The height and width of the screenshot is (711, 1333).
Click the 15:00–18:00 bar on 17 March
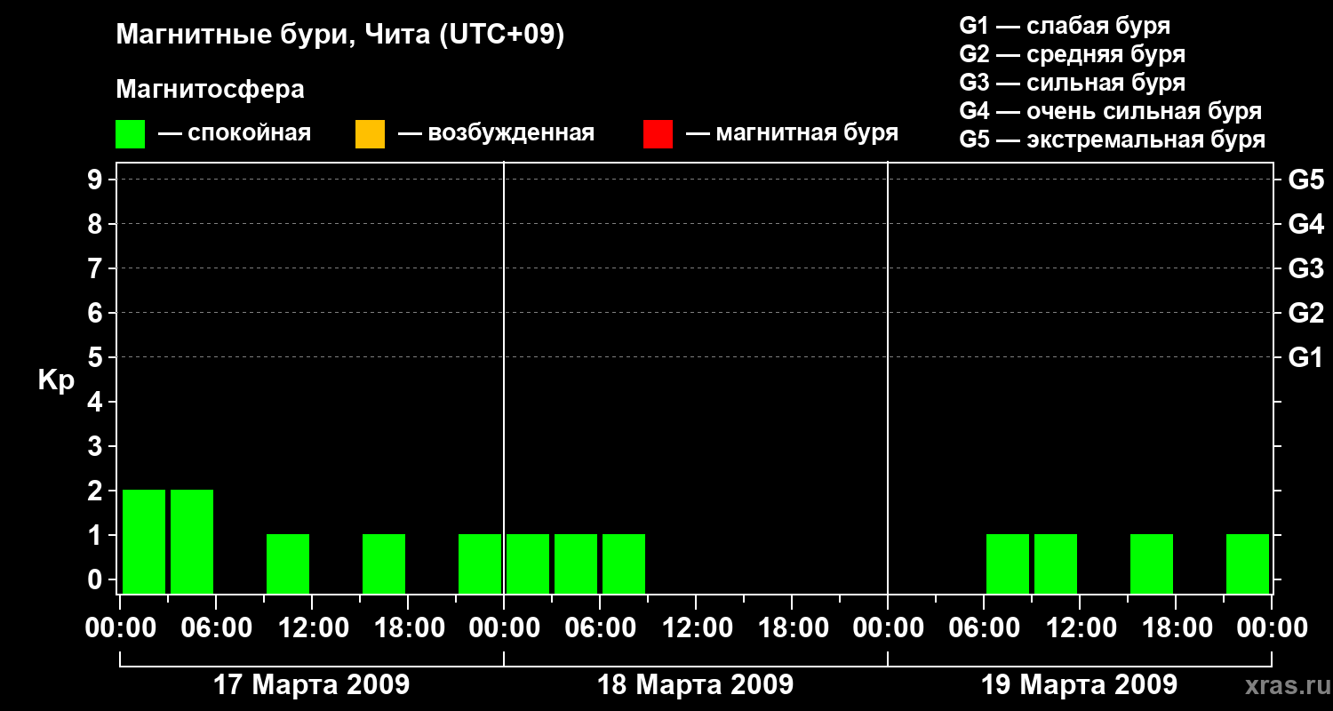tap(384, 563)
